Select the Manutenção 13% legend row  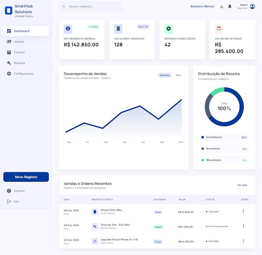(x=224, y=160)
